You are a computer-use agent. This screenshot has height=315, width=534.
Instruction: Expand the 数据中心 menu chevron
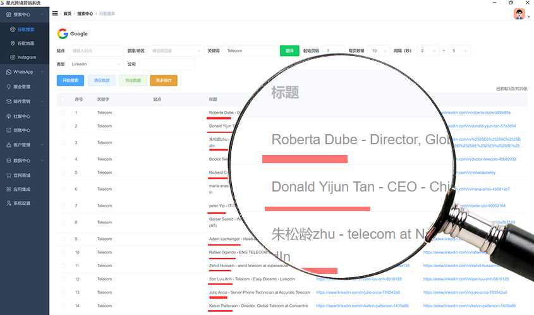point(42,161)
